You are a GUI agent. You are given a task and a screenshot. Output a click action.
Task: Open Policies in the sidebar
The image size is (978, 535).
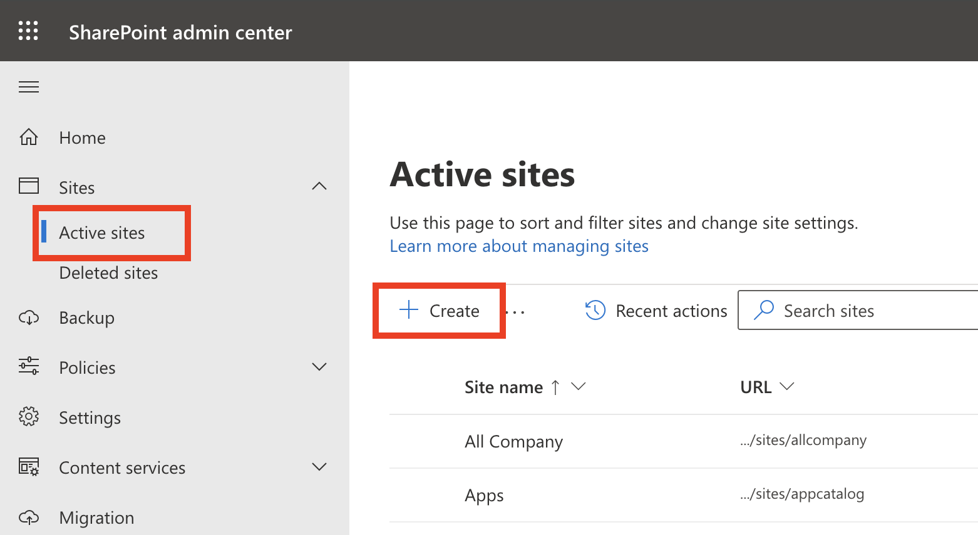tap(88, 367)
